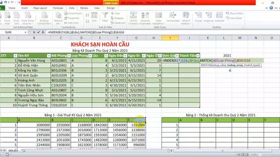Open the Ngày Đến filter dropdown

pyautogui.click(x=125, y=56)
